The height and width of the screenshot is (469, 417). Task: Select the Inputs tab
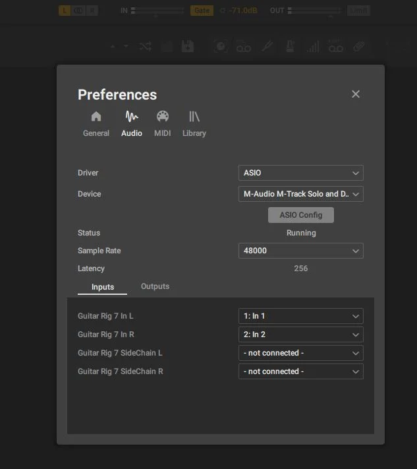tap(103, 287)
